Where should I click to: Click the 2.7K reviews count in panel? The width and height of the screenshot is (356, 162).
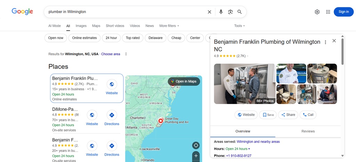241,56
